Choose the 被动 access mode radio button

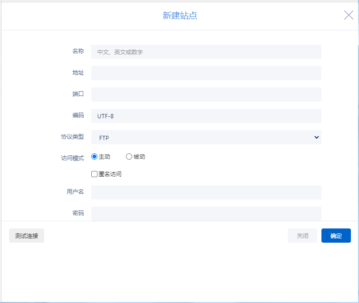pos(129,157)
